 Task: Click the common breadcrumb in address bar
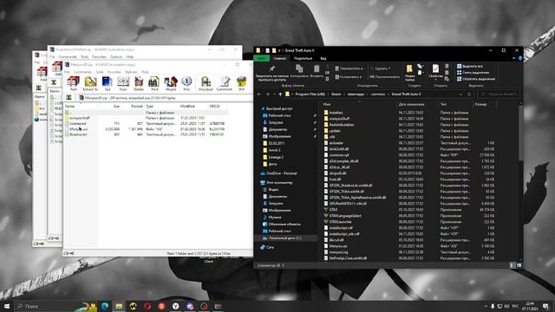pyautogui.click(x=378, y=94)
